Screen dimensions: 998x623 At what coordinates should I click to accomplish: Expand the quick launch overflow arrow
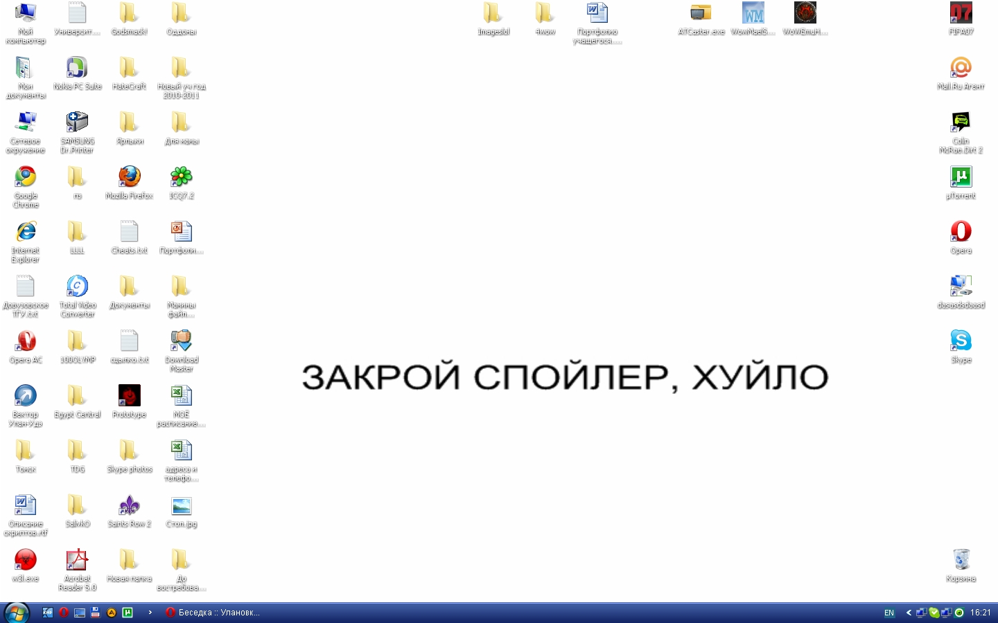[150, 613]
